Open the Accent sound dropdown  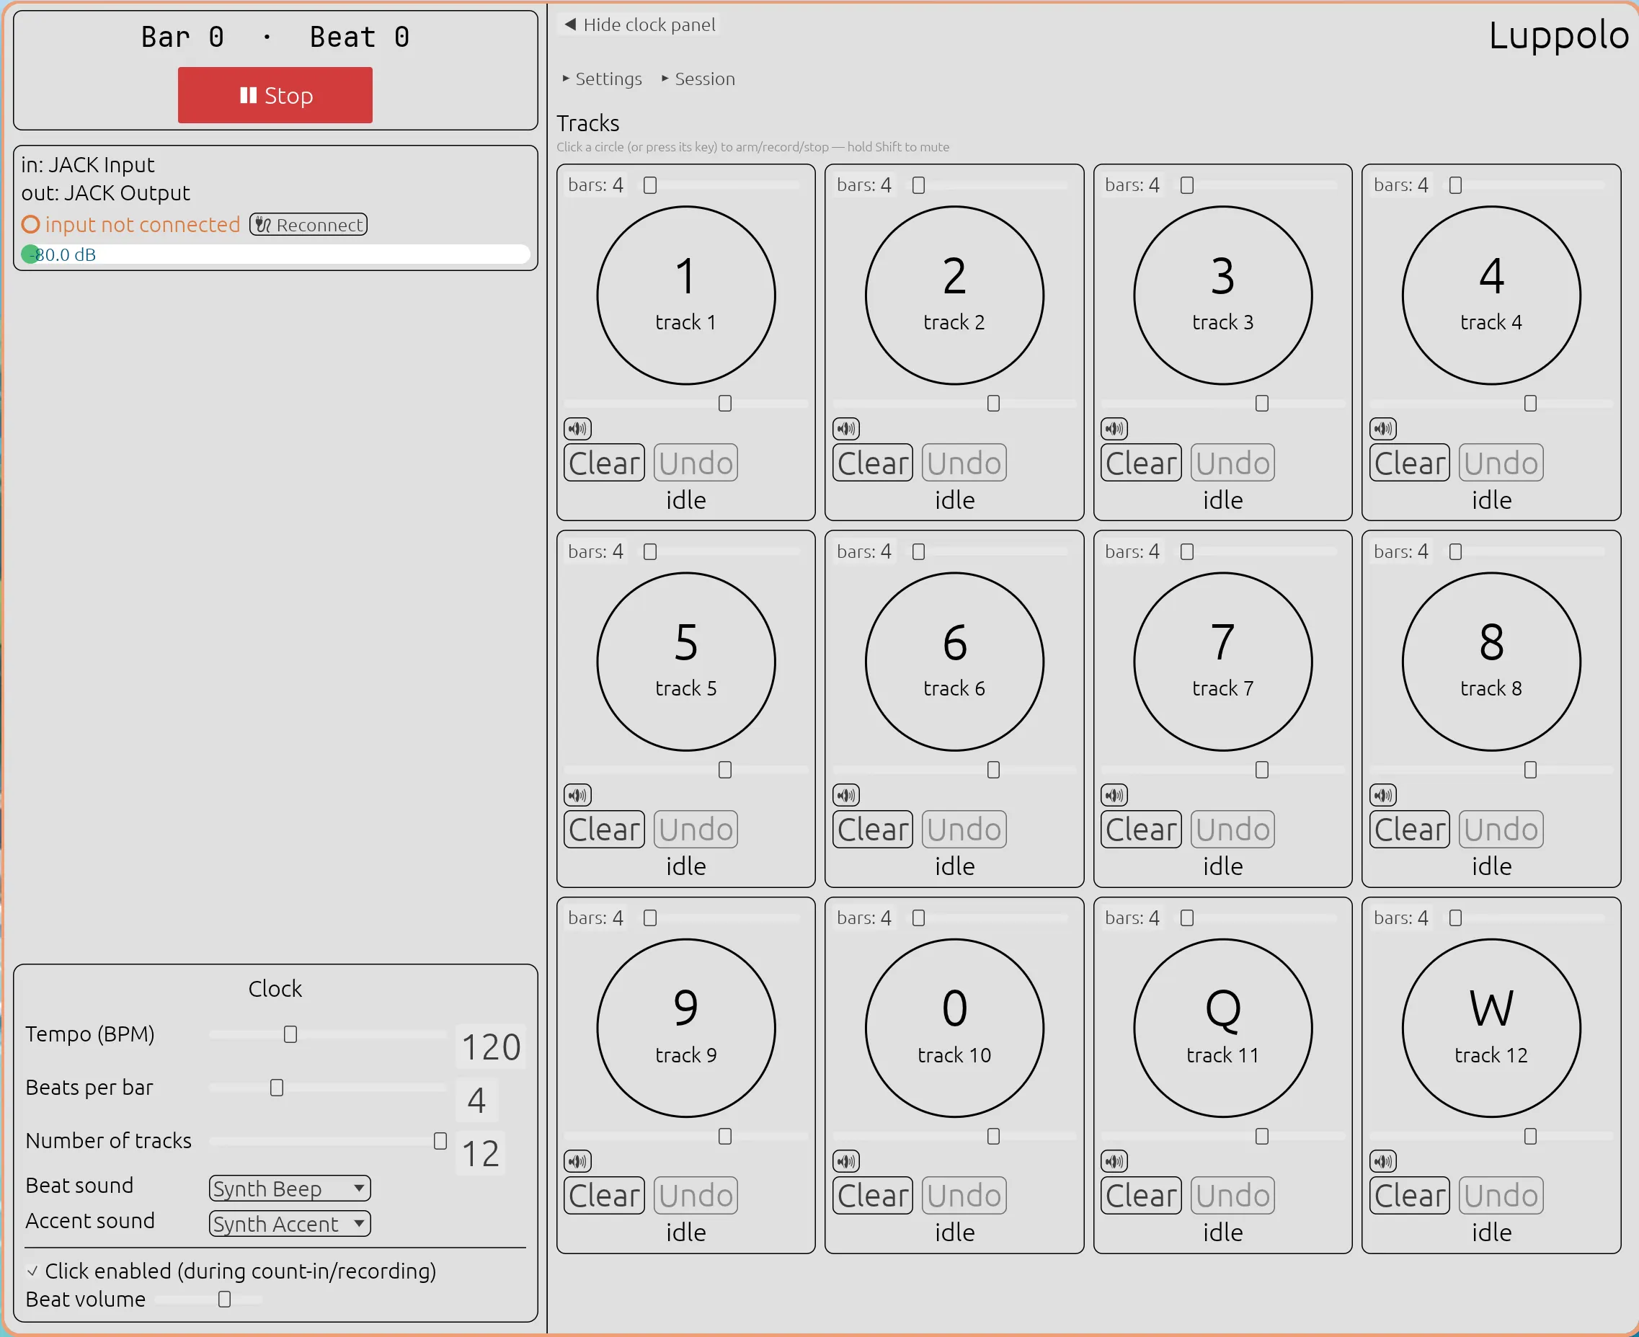click(x=290, y=1224)
